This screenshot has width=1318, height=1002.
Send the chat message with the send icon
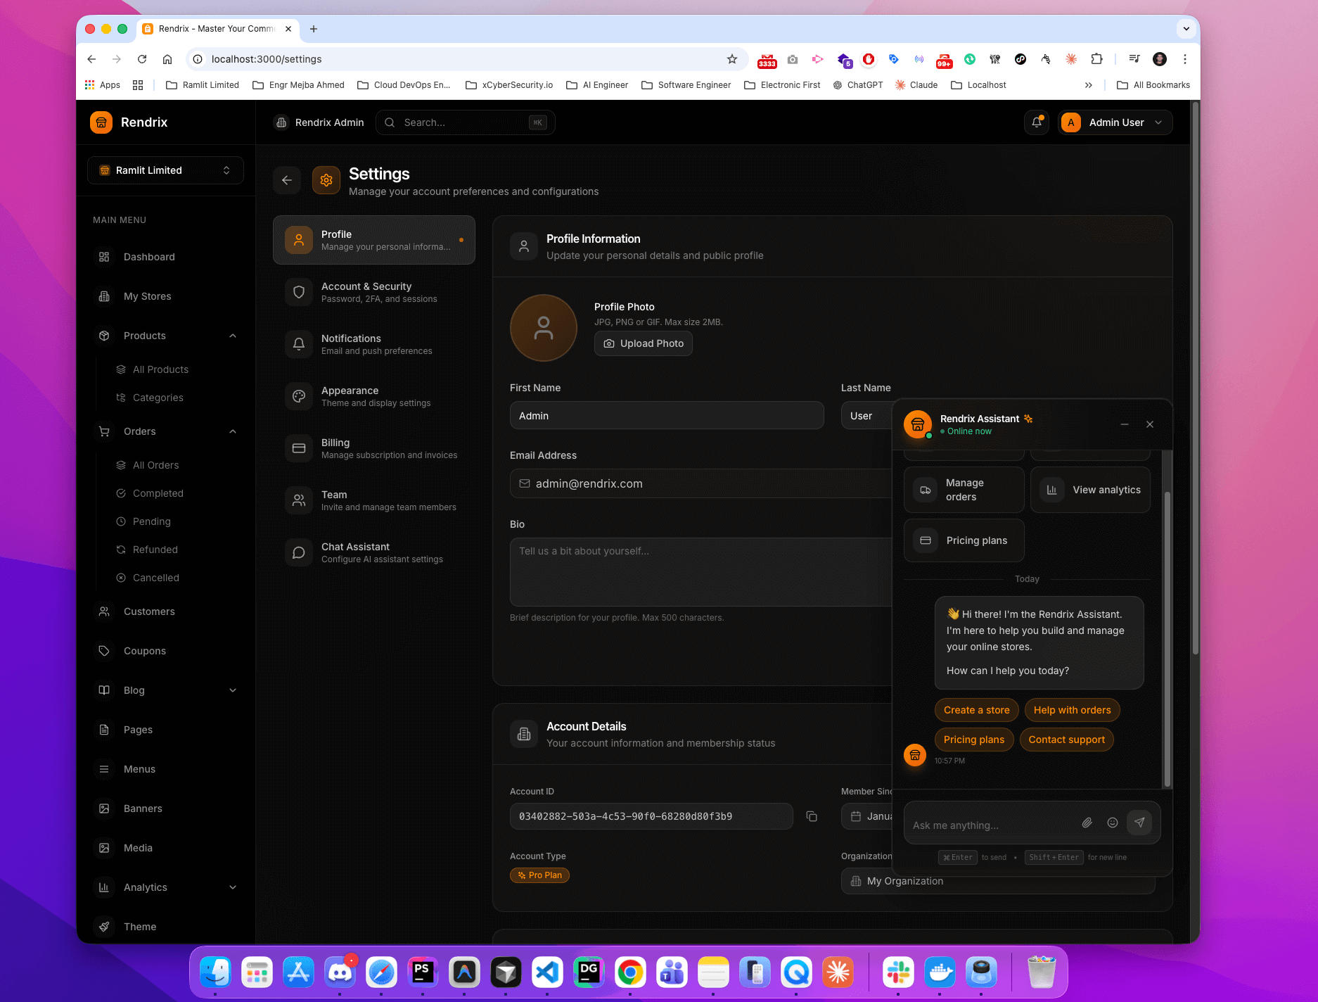1139,822
